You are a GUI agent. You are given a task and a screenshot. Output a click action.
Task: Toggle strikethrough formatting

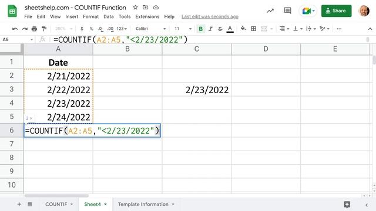tap(220, 29)
